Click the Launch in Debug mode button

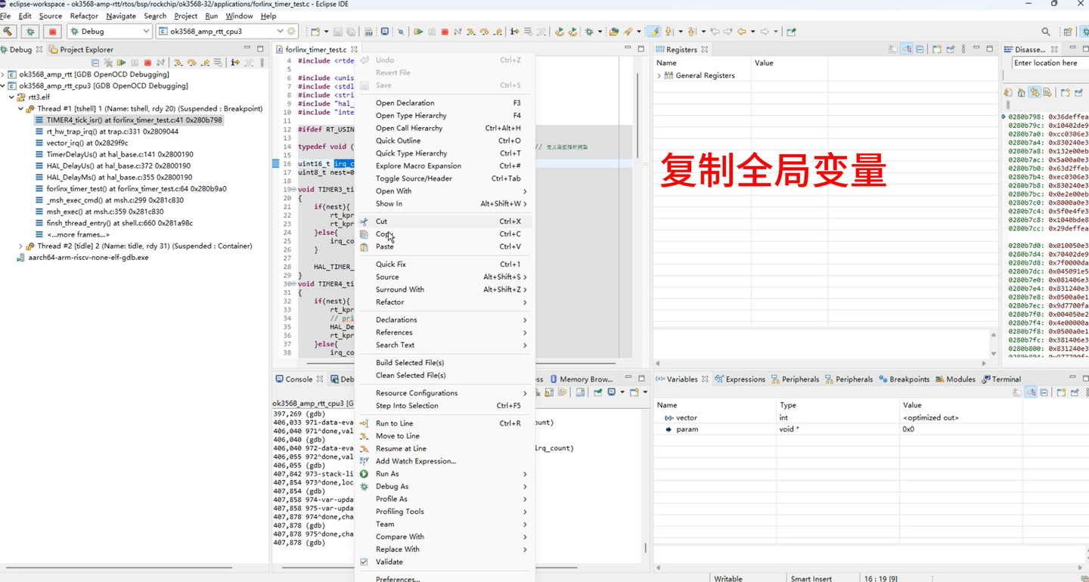(x=30, y=32)
